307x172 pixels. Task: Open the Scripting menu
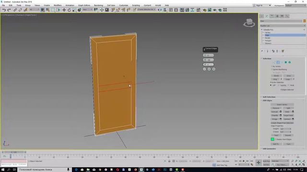point(136,5)
